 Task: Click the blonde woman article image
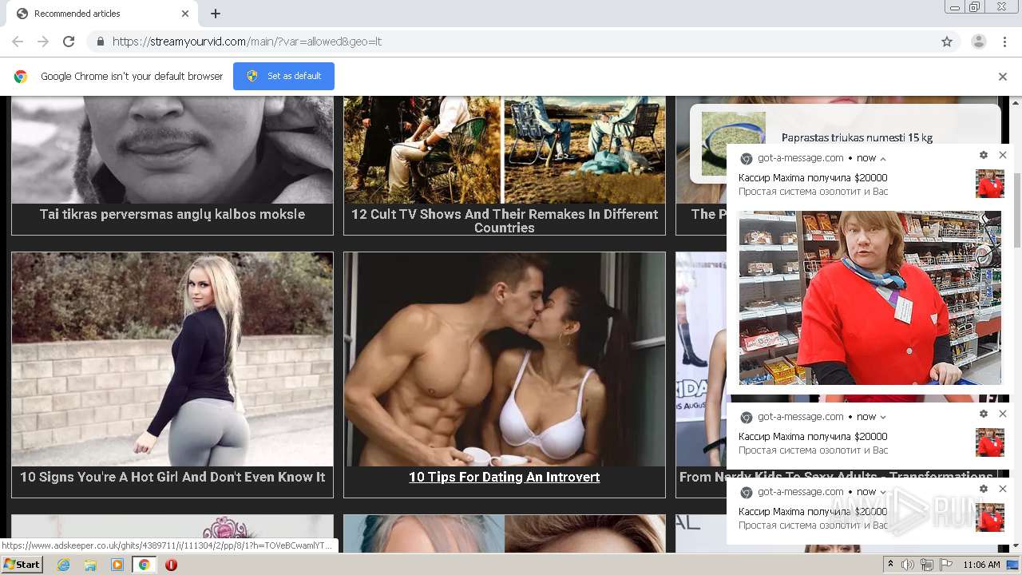pos(172,359)
